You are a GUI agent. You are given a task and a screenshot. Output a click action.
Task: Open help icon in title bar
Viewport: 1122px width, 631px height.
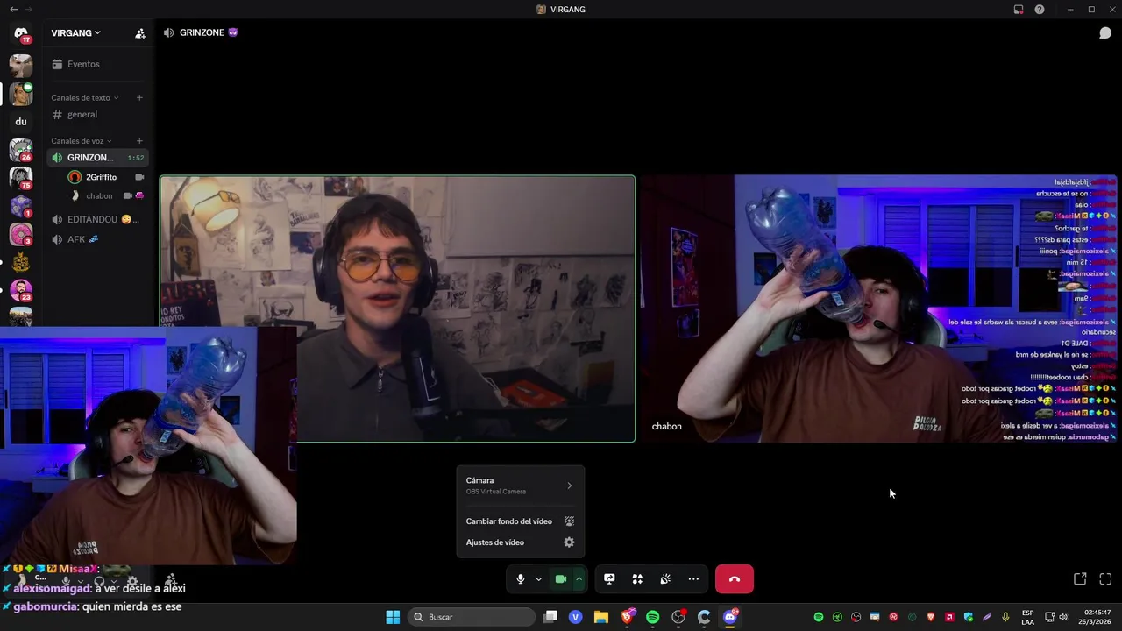[x=1040, y=10]
